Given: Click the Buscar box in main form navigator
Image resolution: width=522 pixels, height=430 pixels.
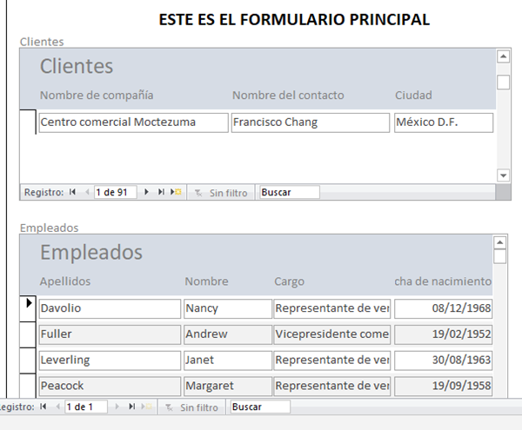Looking at the screenshot, I should (x=259, y=407).
